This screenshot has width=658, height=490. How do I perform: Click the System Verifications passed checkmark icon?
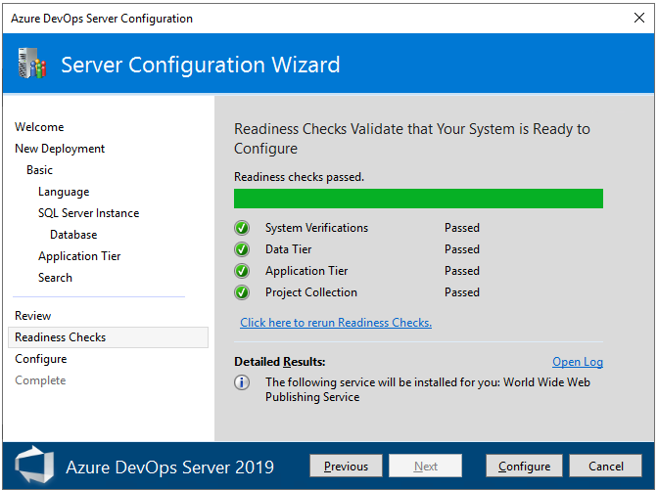point(242,228)
